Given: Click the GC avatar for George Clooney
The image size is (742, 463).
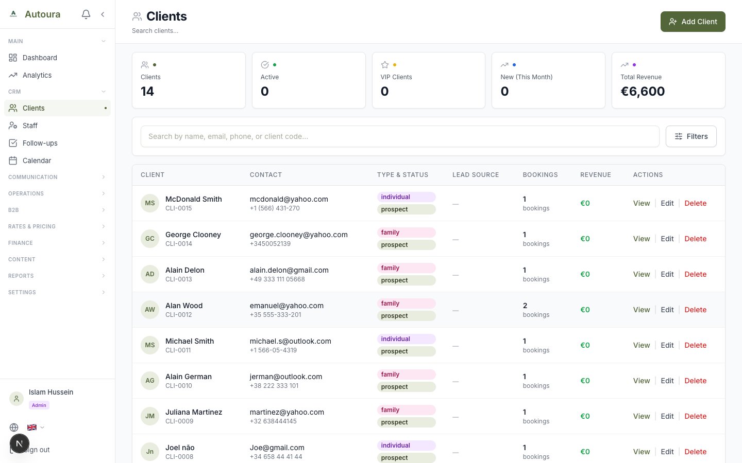Looking at the screenshot, I should coord(150,239).
